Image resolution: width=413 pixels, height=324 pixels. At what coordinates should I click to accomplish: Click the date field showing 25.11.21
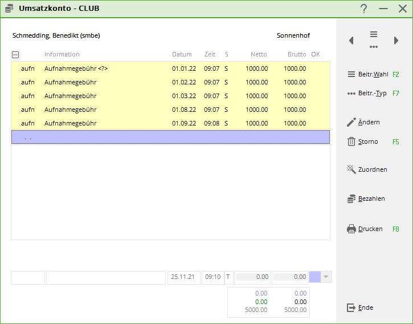coord(183,277)
